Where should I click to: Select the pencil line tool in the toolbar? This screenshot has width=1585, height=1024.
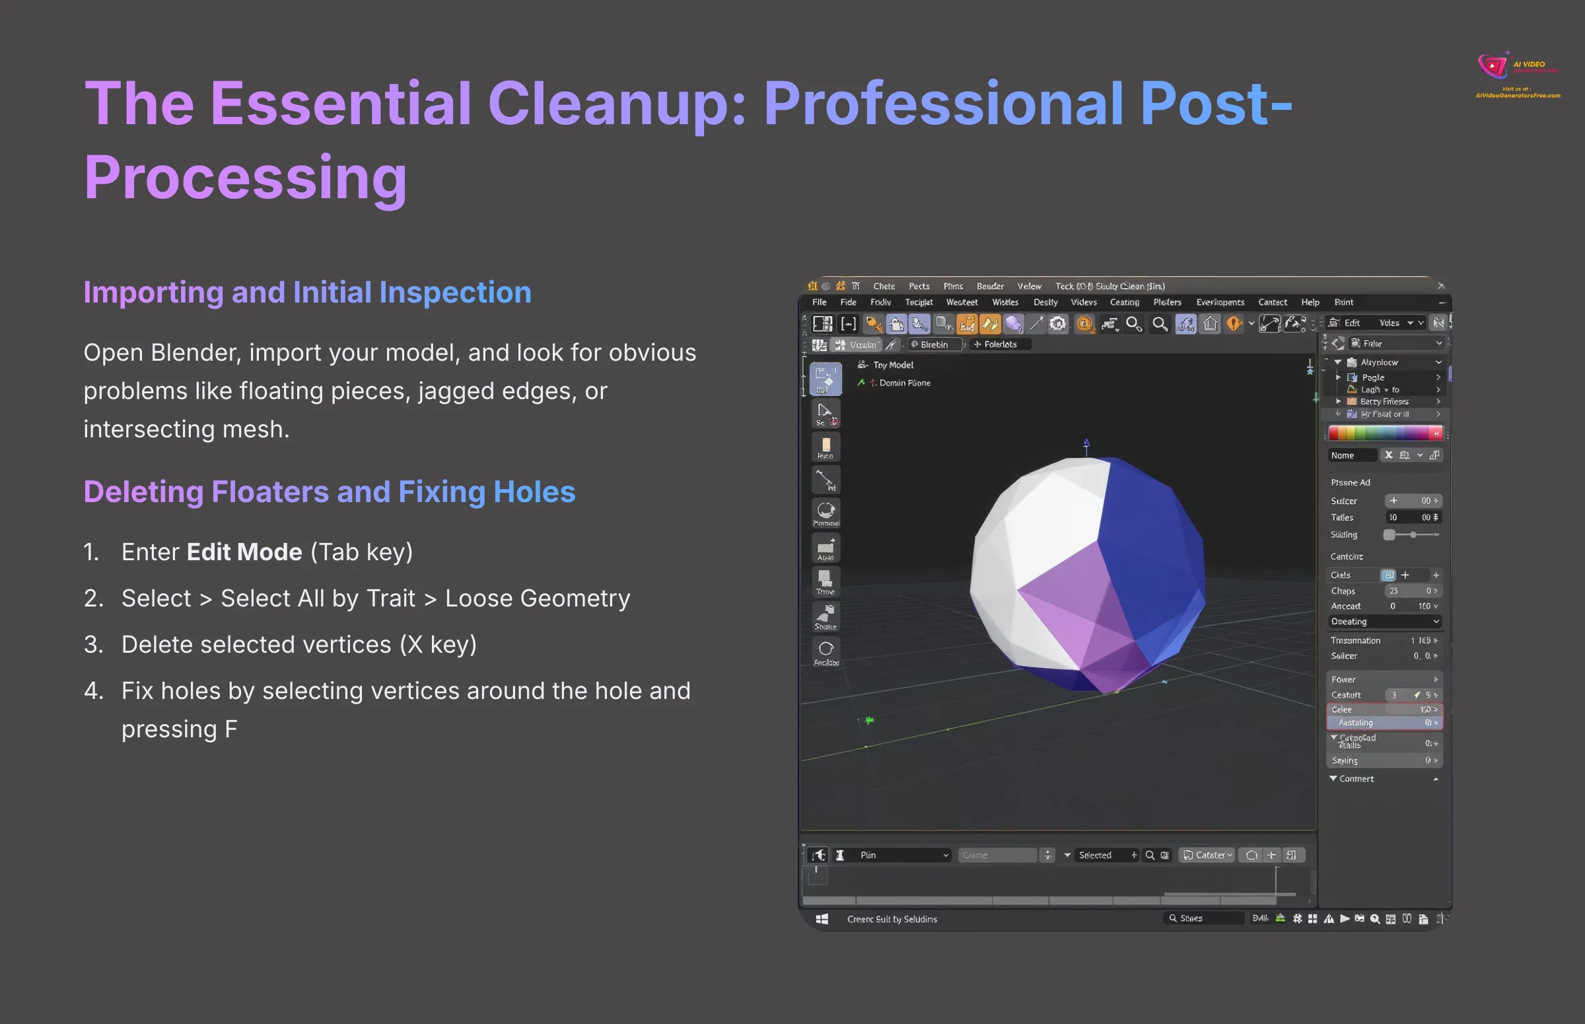pos(1036,324)
